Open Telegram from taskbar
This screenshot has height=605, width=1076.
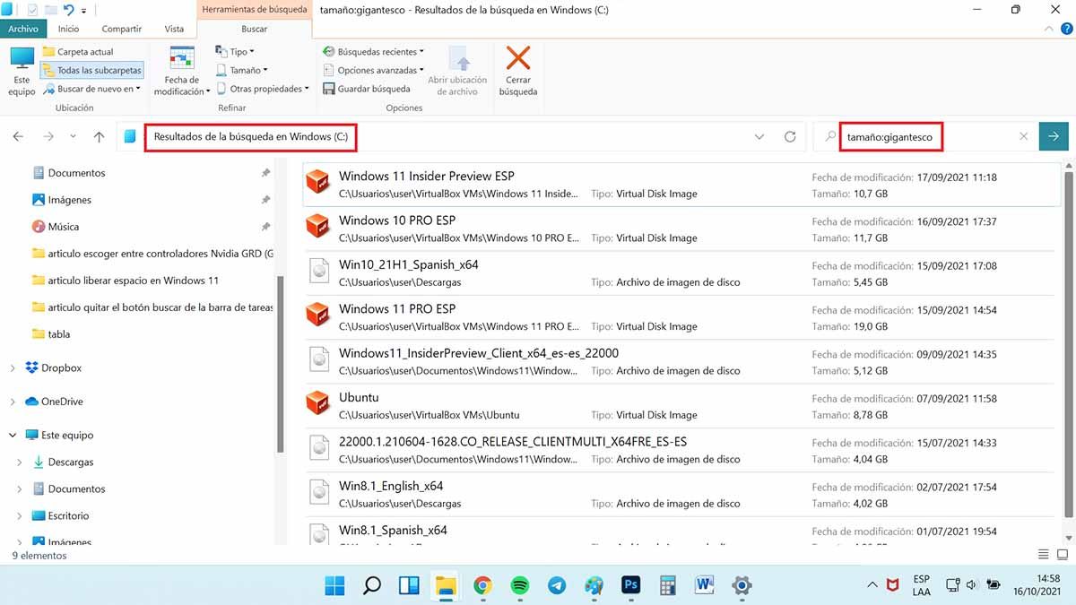tap(556, 585)
